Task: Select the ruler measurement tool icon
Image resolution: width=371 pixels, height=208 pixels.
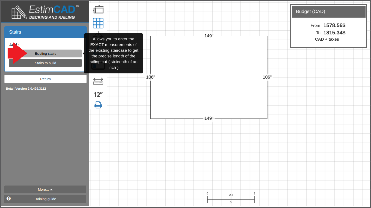Action: tap(98, 81)
